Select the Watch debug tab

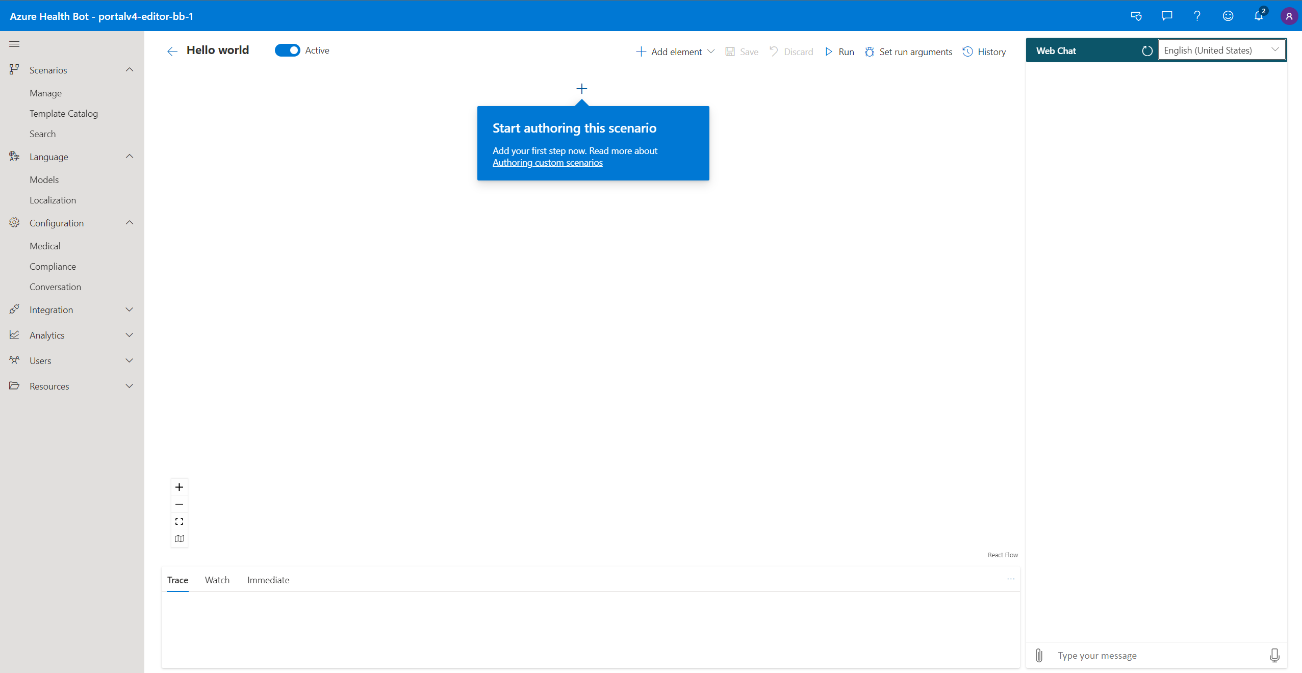(217, 579)
